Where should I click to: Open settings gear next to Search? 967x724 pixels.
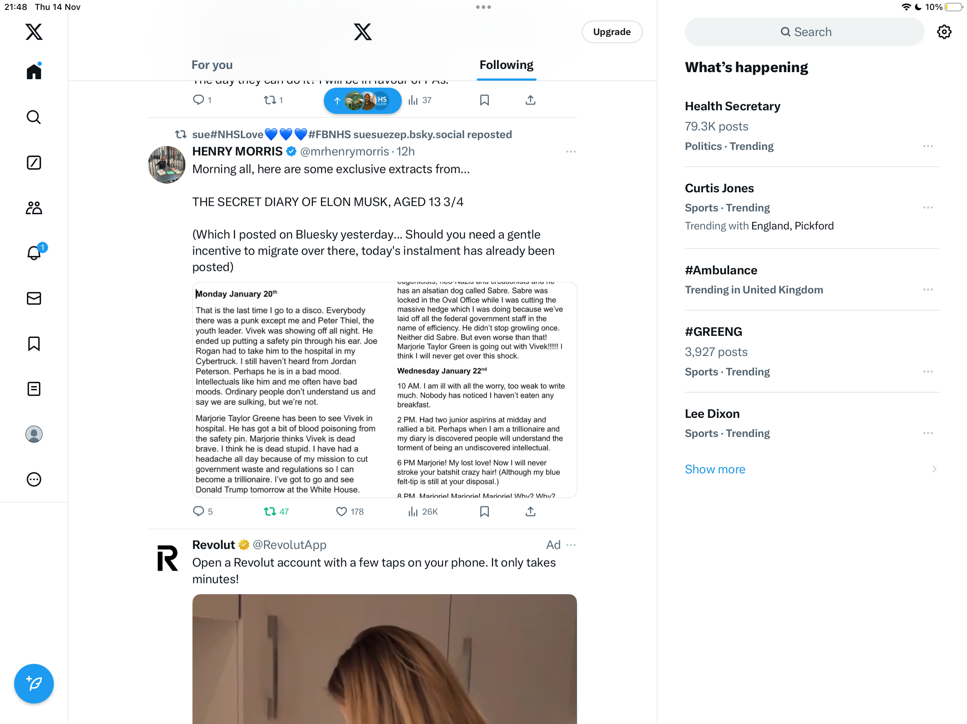coord(944,32)
